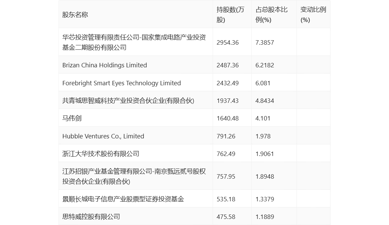Click the 持股数(万股) column header
The width and height of the screenshot is (389, 225).
pyautogui.click(x=230, y=15)
